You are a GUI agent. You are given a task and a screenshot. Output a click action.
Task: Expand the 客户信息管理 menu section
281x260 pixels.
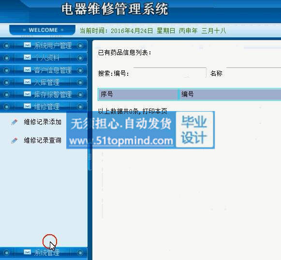click(44, 70)
